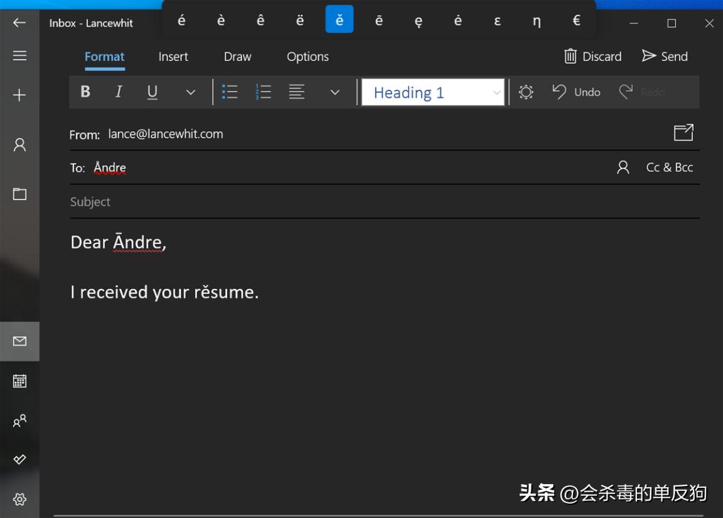Expand the paragraph formatting chevron
The image size is (723, 518).
335,92
